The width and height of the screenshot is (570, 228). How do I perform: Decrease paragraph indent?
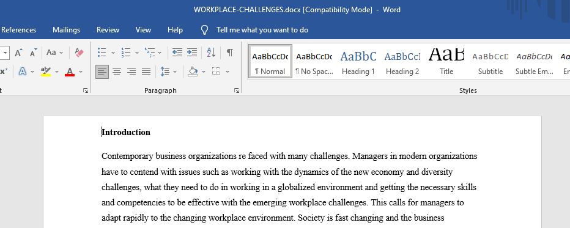coord(177,53)
